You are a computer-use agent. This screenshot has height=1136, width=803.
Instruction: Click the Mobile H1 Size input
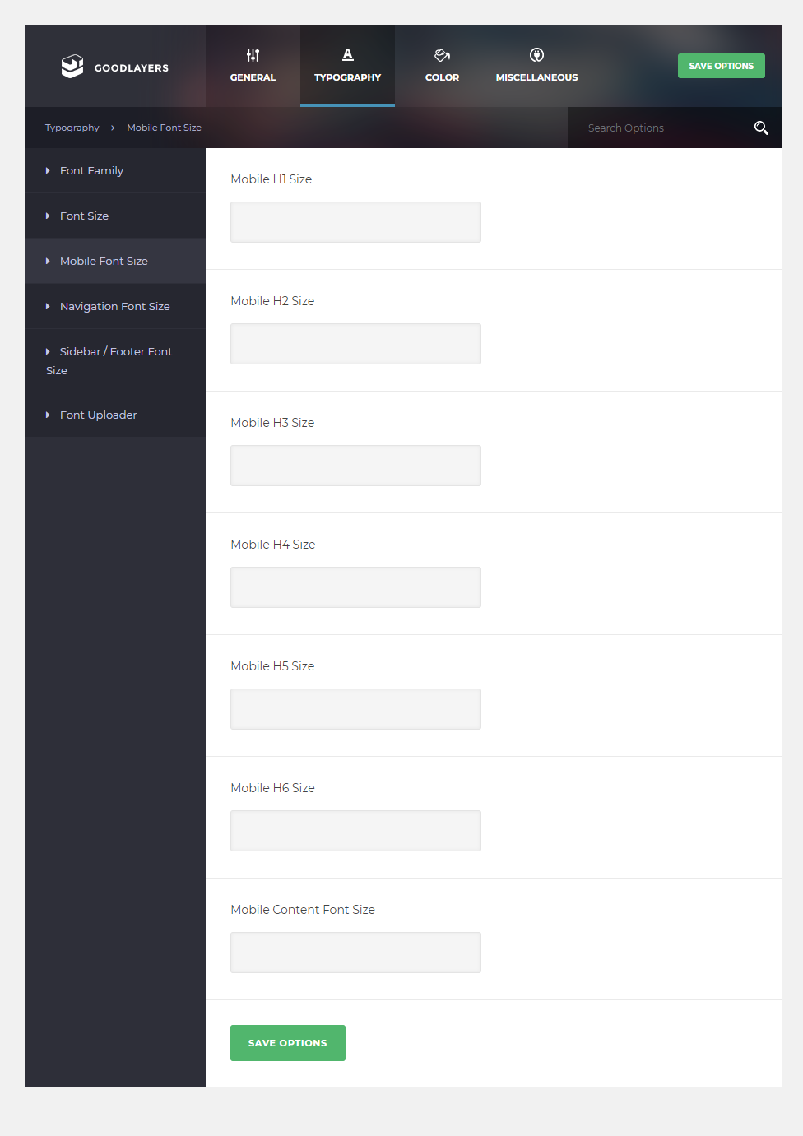point(355,222)
